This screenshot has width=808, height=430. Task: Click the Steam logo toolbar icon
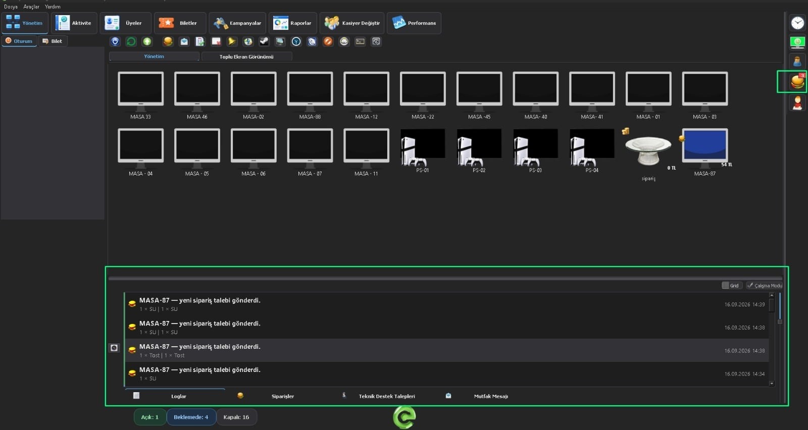264,41
